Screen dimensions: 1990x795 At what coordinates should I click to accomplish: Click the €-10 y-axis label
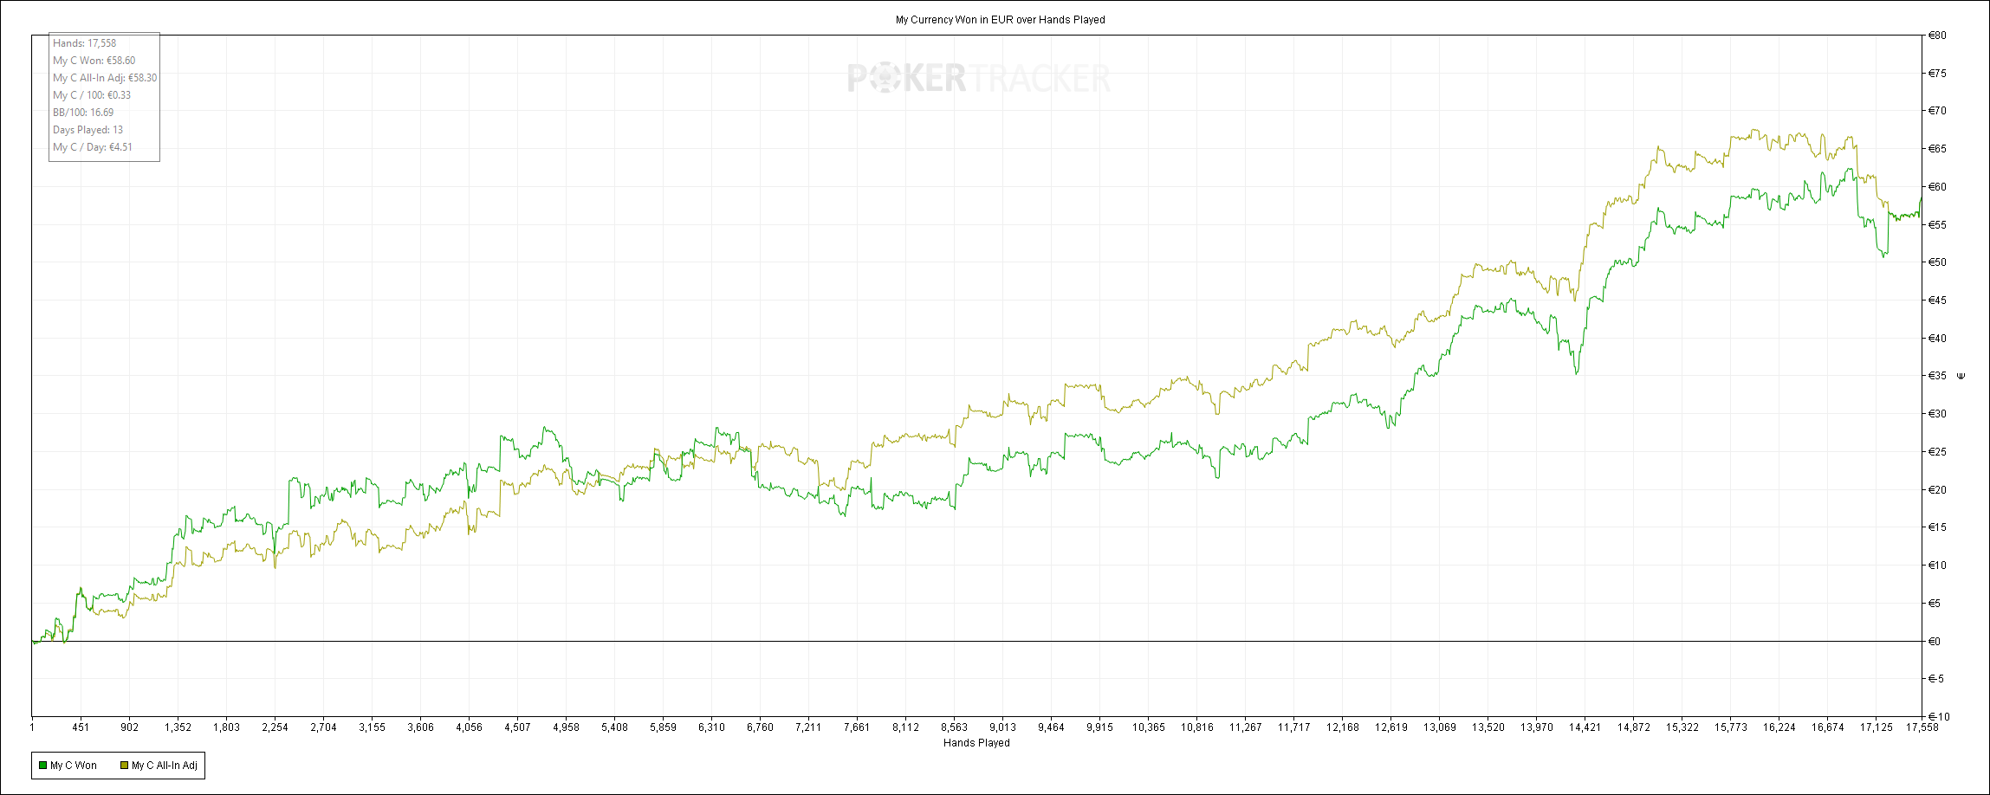pyautogui.click(x=1937, y=717)
